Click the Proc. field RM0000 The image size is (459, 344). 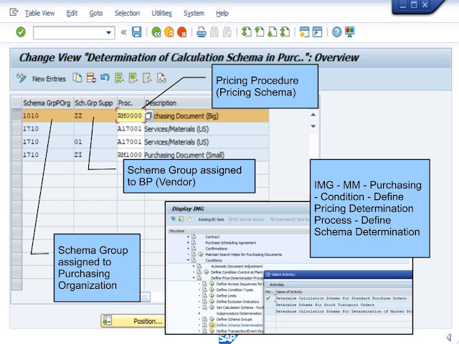130,115
